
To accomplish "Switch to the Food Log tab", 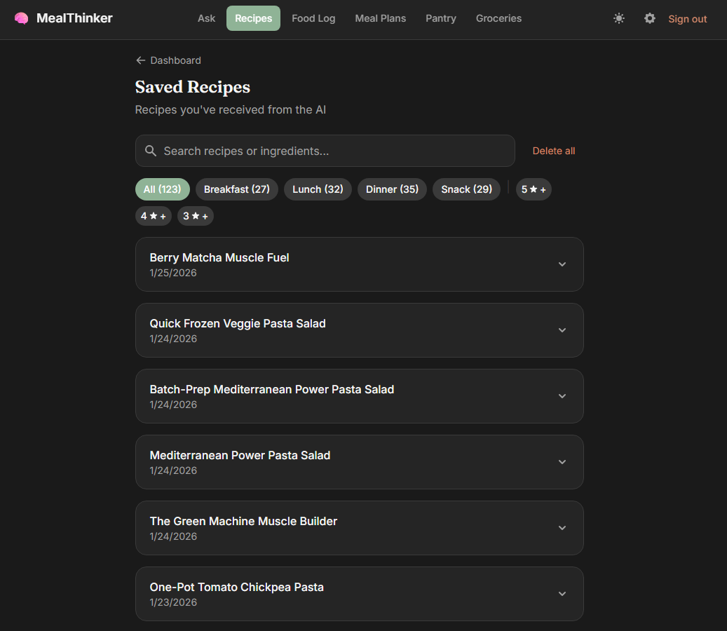I will pyautogui.click(x=313, y=18).
